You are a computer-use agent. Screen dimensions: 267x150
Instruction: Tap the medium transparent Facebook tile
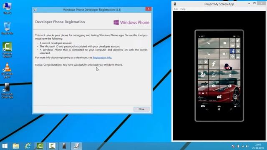coord(214,64)
